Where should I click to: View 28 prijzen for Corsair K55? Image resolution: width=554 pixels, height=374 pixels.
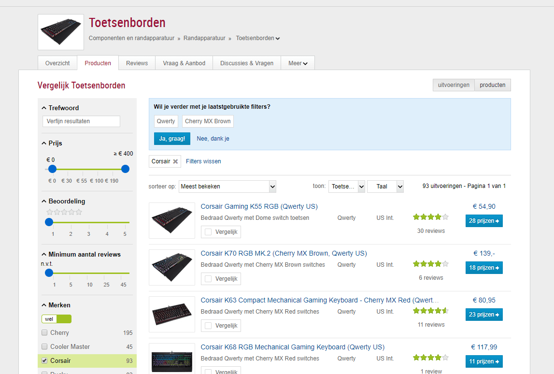point(484,220)
